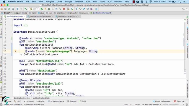
Task: Build project with the hammer icon
Action: [x=26, y=9]
